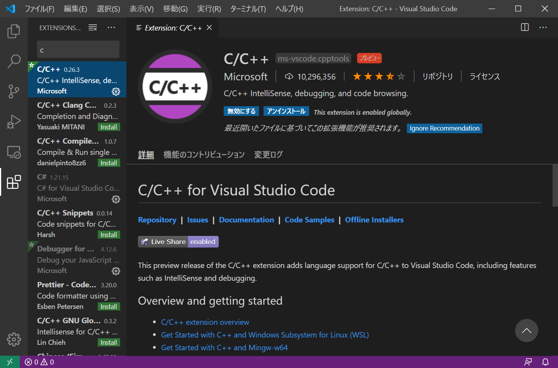Install Prettier - Code formatter extension

(109, 307)
